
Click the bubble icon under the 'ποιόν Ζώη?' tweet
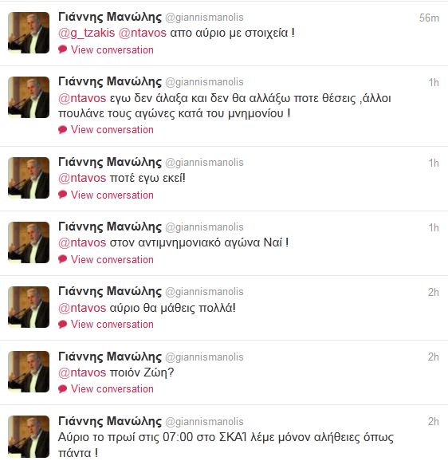click(62, 388)
